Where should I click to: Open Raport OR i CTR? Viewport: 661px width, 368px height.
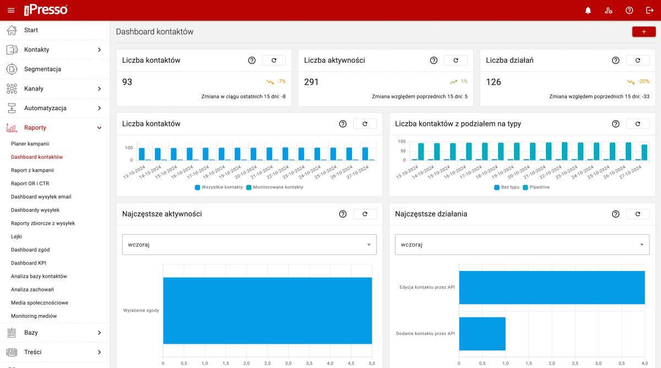(30, 183)
